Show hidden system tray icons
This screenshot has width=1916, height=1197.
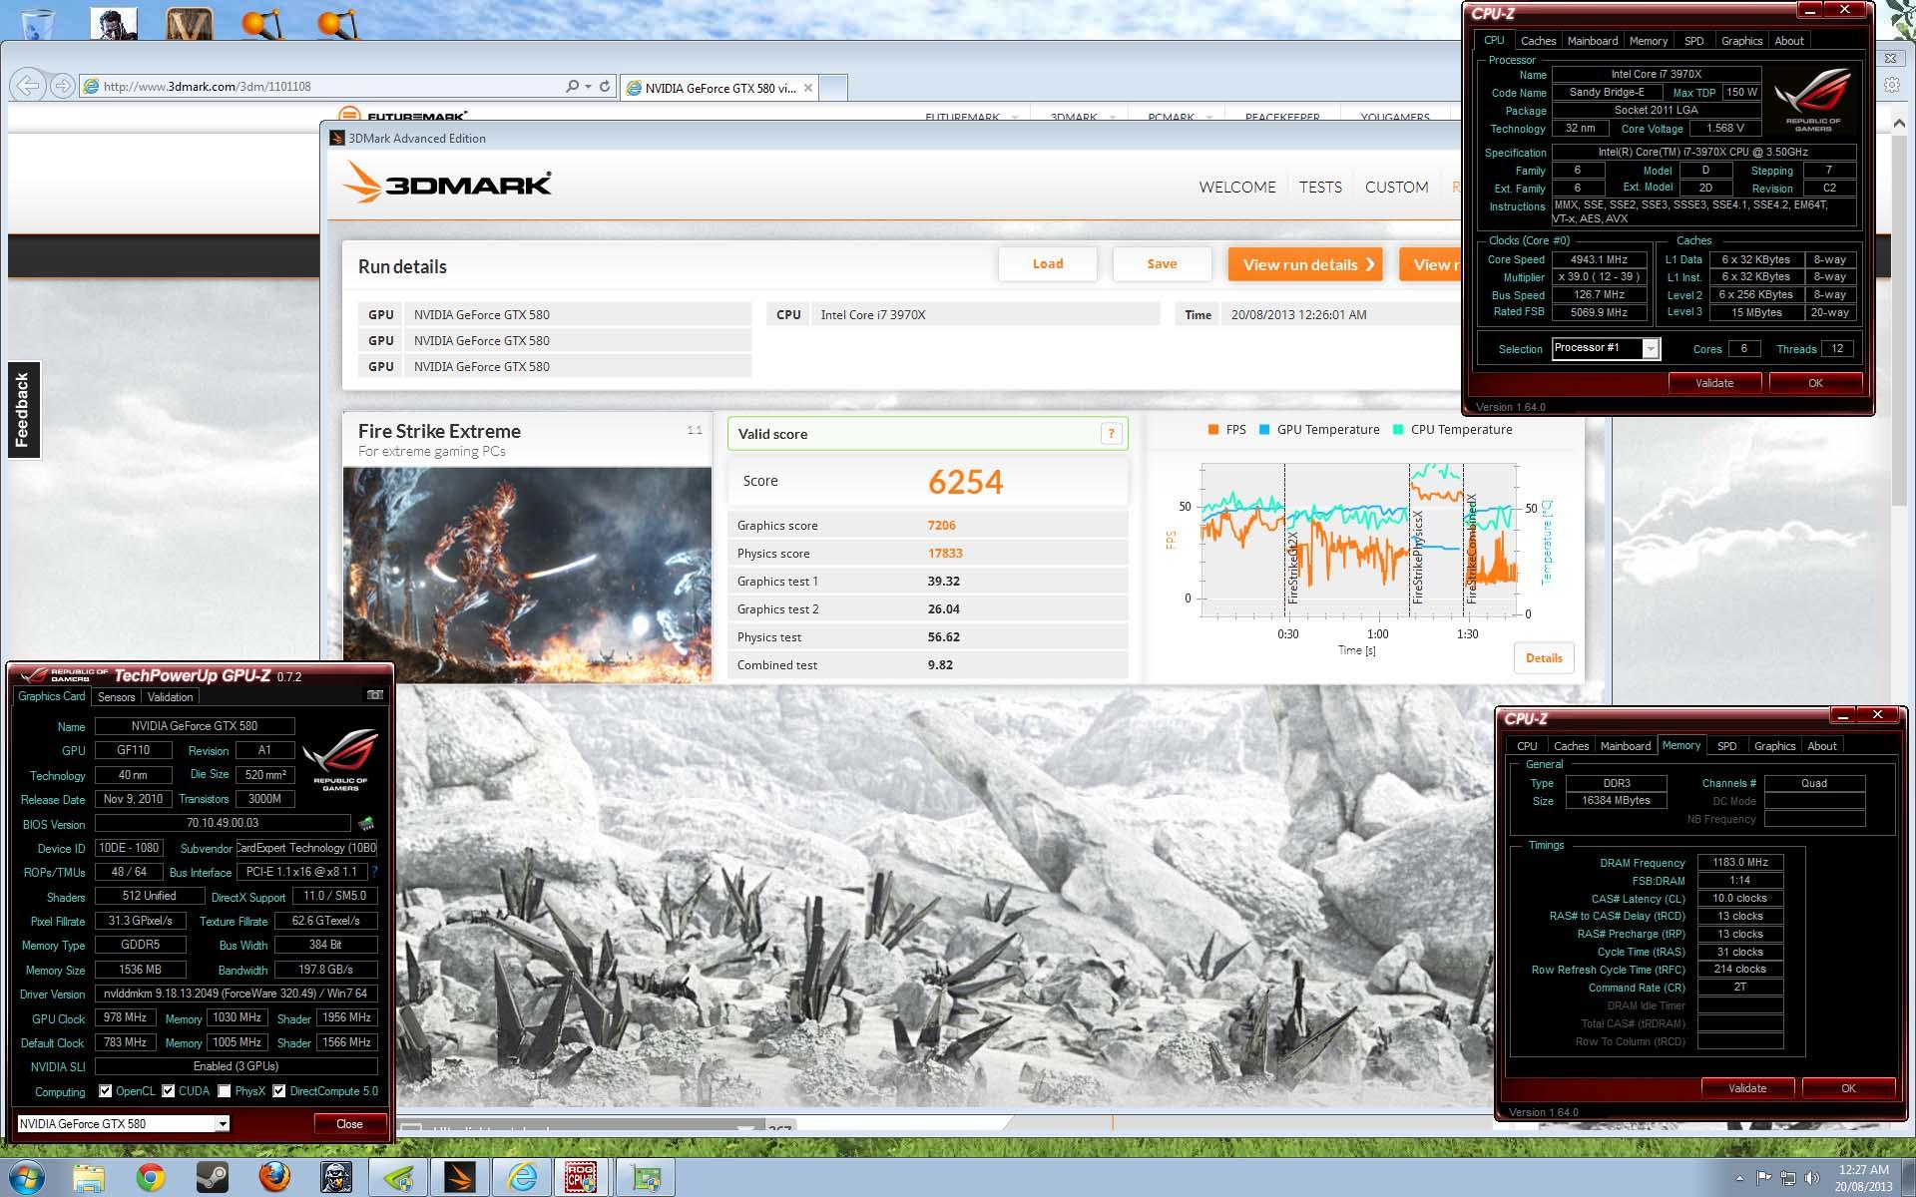pos(1741,1179)
